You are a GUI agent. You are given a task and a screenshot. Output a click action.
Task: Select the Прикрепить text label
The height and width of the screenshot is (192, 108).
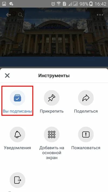[x=52, y=111]
